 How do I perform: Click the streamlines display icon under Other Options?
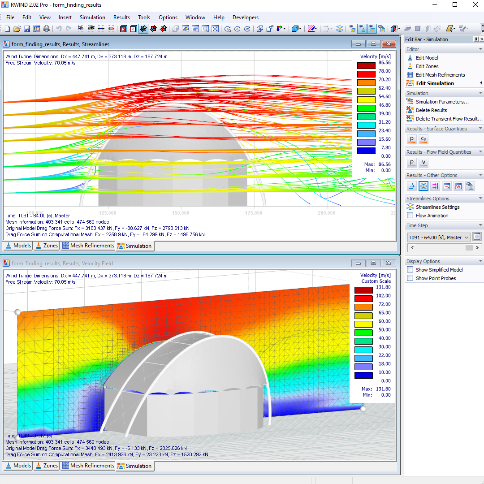tap(423, 186)
